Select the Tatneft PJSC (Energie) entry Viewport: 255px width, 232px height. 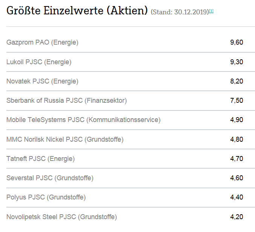[40, 159]
